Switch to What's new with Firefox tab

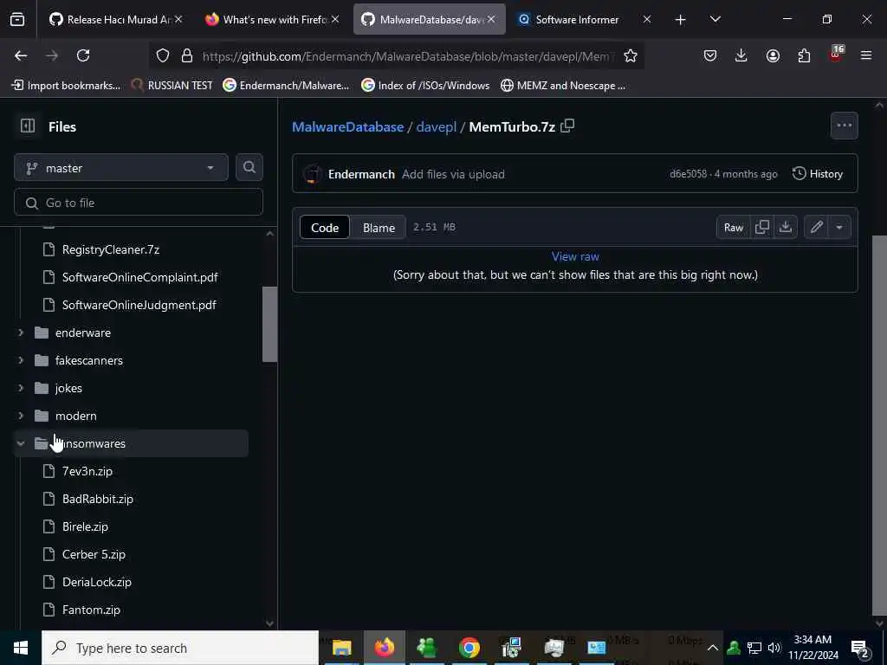click(x=272, y=19)
